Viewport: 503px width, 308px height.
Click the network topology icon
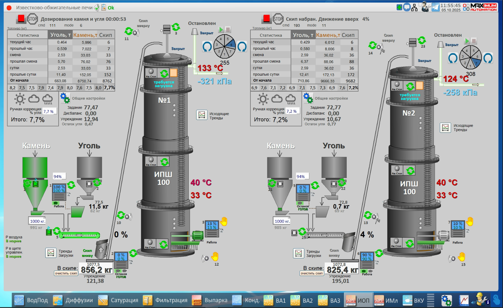(x=414, y=7)
